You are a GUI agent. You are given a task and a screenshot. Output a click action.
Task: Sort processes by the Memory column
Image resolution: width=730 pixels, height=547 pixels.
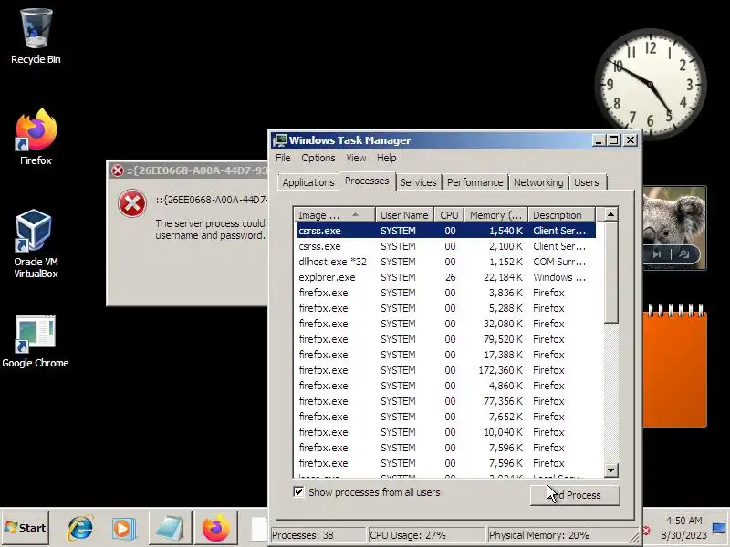(495, 215)
